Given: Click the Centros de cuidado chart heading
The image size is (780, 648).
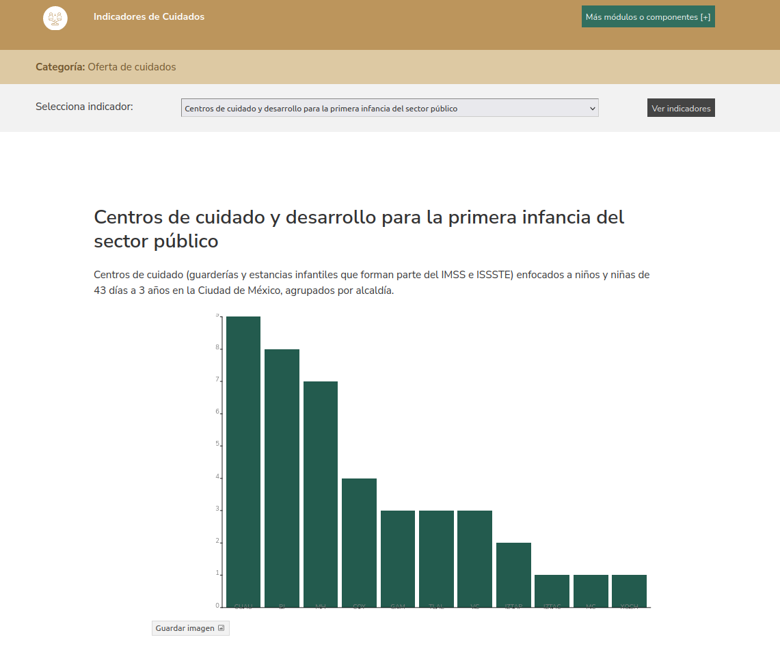Looking at the screenshot, I should 359,229.
